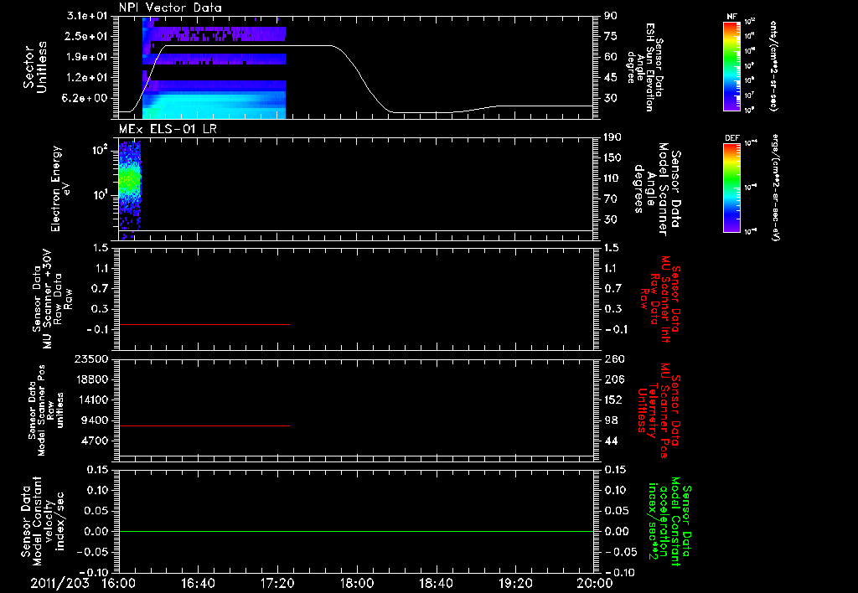Click the red line in the +30V raw data panel
Image resolution: width=858 pixels, height=593 pixels.
pos(204,324)
